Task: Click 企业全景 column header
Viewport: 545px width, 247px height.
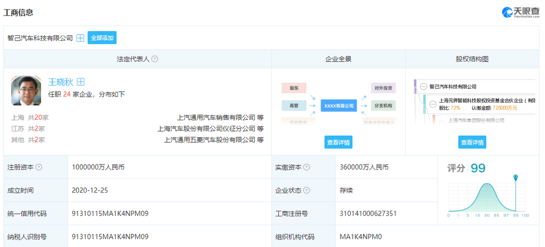Action: (x=338, y=59)
